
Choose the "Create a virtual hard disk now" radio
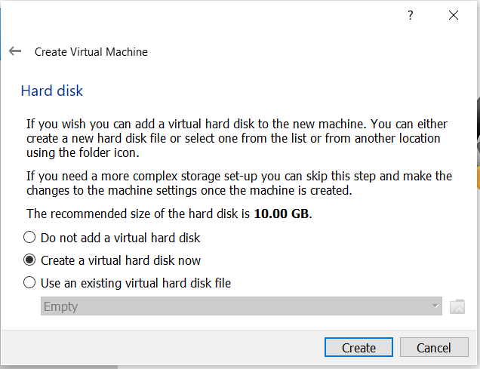pyautogui.click(x=29, y=260)
